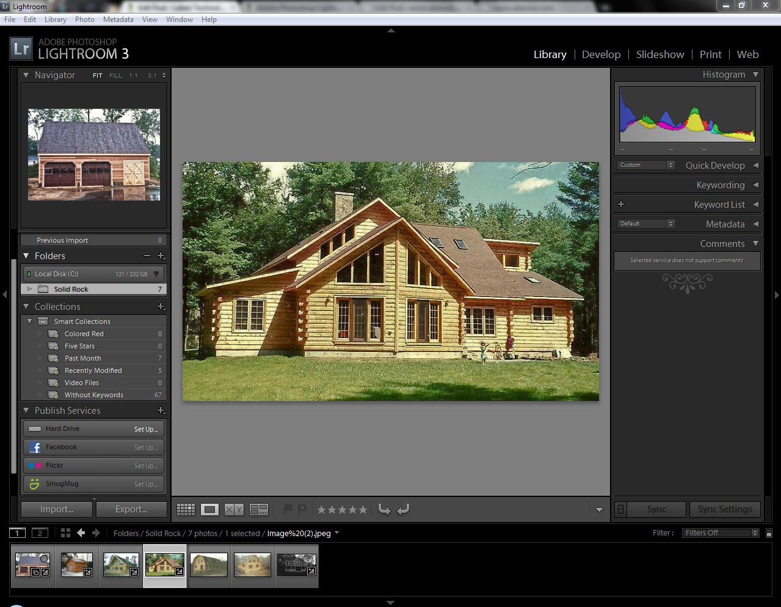Click the Import... button

[x=57, y=509]
